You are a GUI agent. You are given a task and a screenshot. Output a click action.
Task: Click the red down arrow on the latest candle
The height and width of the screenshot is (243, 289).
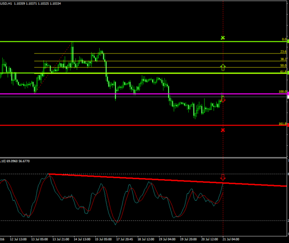[x=223, y=100]
